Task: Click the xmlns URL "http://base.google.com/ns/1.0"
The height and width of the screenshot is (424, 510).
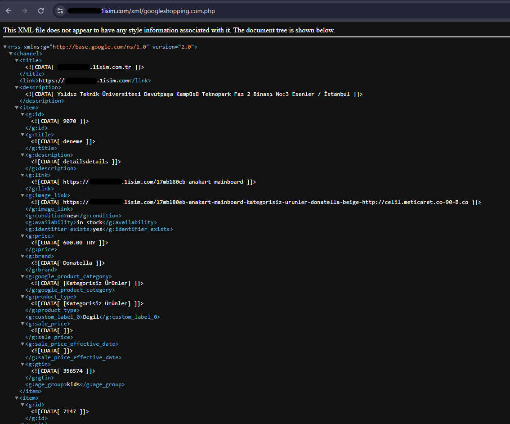Action: point(99,47)
